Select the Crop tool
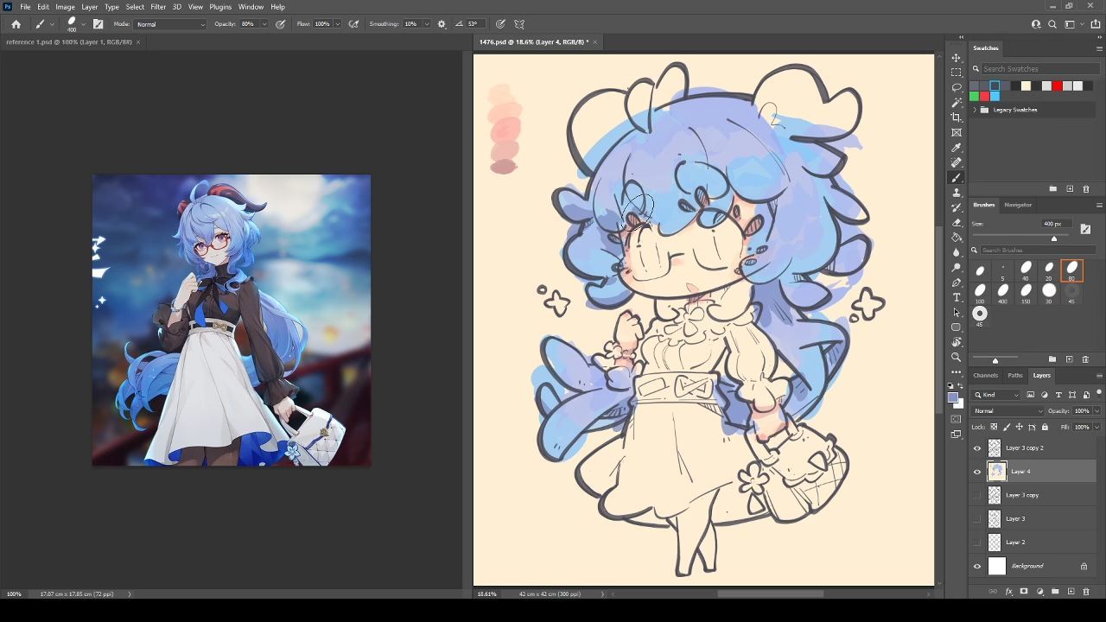This screenshot has width=1106, height=622. [x=957, y=117]
